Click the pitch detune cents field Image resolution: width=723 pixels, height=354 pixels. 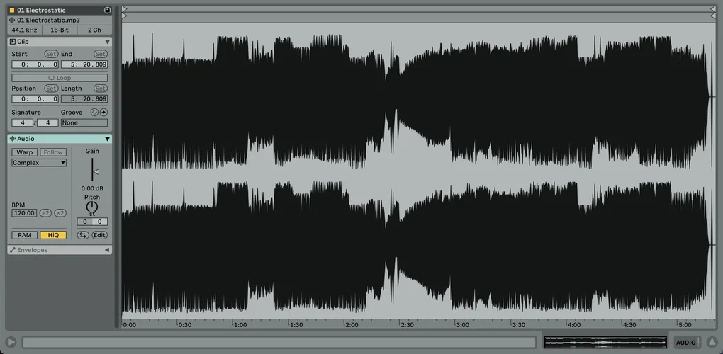[x=100, y=222]
